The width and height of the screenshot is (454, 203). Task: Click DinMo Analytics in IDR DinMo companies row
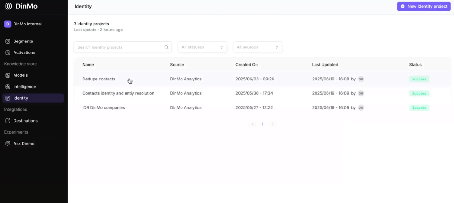[x=186, y=107]
